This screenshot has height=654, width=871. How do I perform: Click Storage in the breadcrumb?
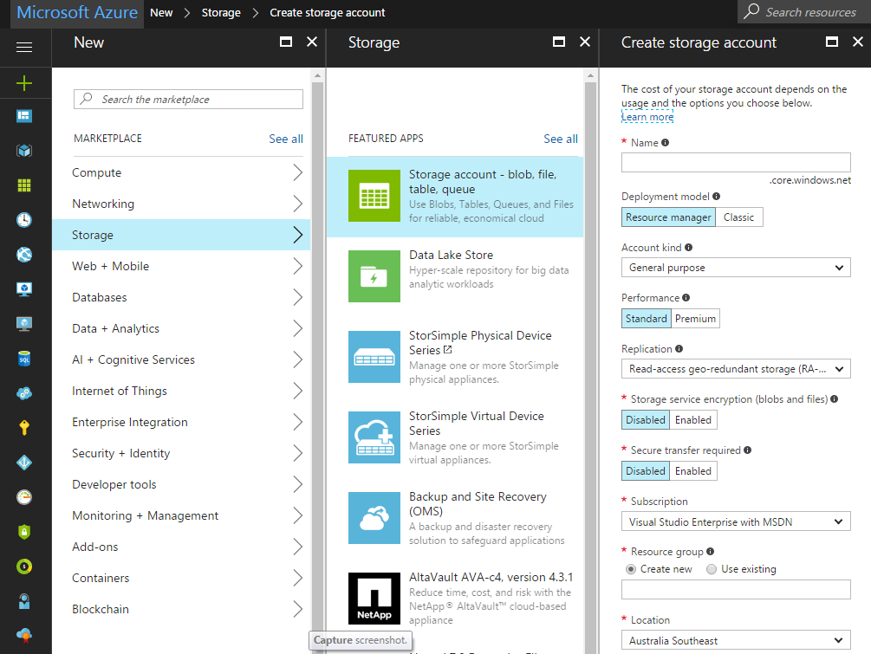pyautogui.click(x=221, y=13)
